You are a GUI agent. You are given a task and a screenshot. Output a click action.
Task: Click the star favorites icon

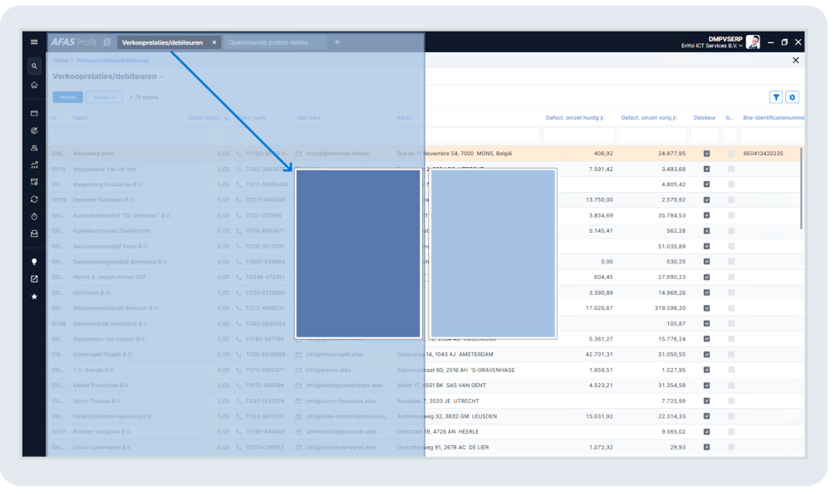pos(34,297)
